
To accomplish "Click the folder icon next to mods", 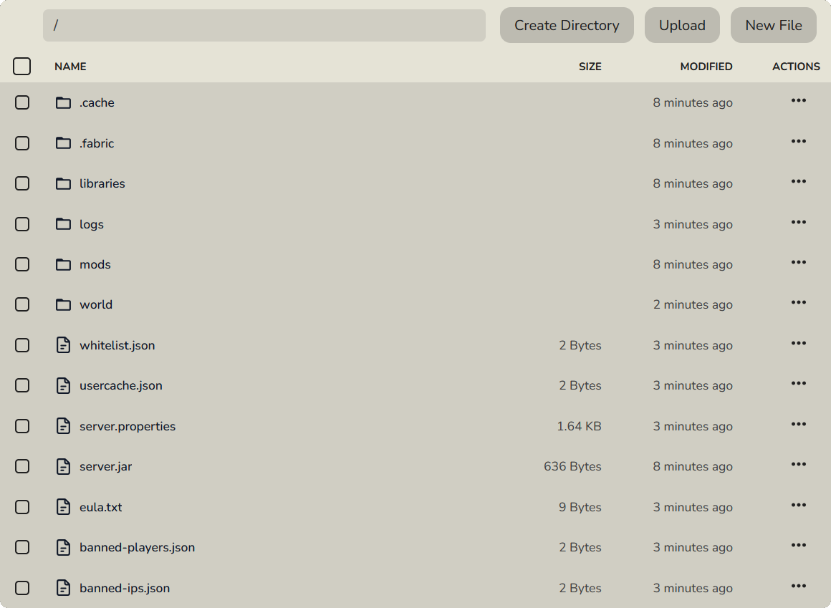I will (x=64, y=264).
